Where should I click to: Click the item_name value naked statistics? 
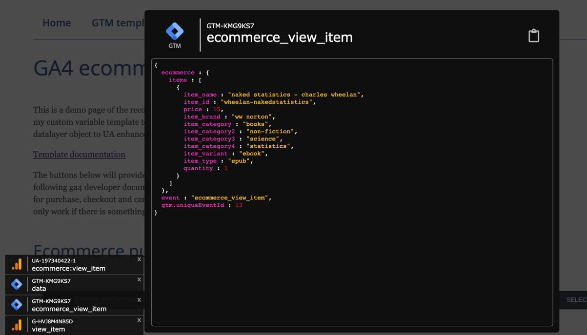point(295,95)
